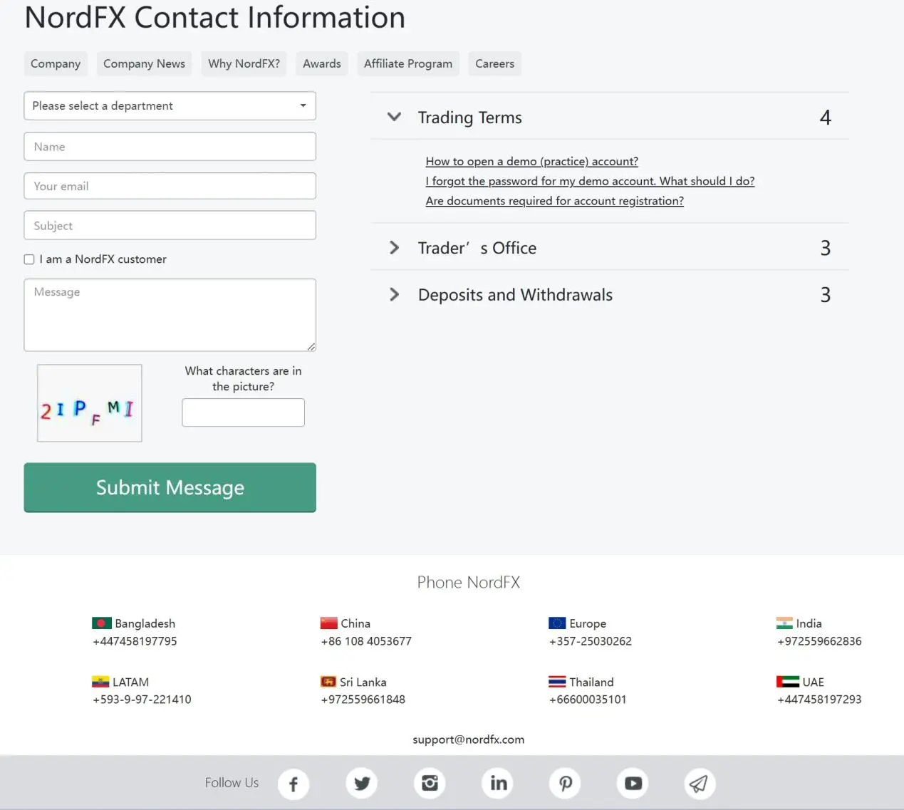Open the 'Please select a department' dropdown
Viewport: 904px width, 810px height.
pyautogui.click(x=170, y=105)
